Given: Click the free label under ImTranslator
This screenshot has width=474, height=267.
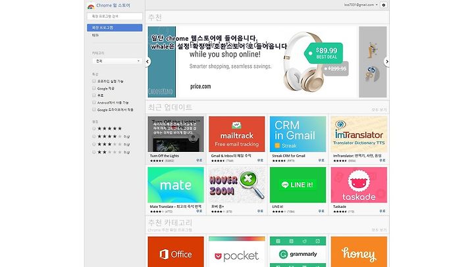Looking at the screenshot, I should (x=382, y=160).
